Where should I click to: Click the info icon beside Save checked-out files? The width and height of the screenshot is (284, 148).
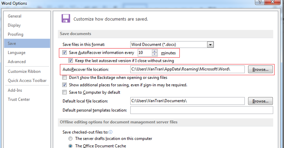pyautogui.click(x=111, y=132)
